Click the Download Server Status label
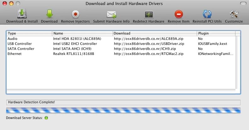The width and height of the screenshot is (249, 130). pos(24,118)
